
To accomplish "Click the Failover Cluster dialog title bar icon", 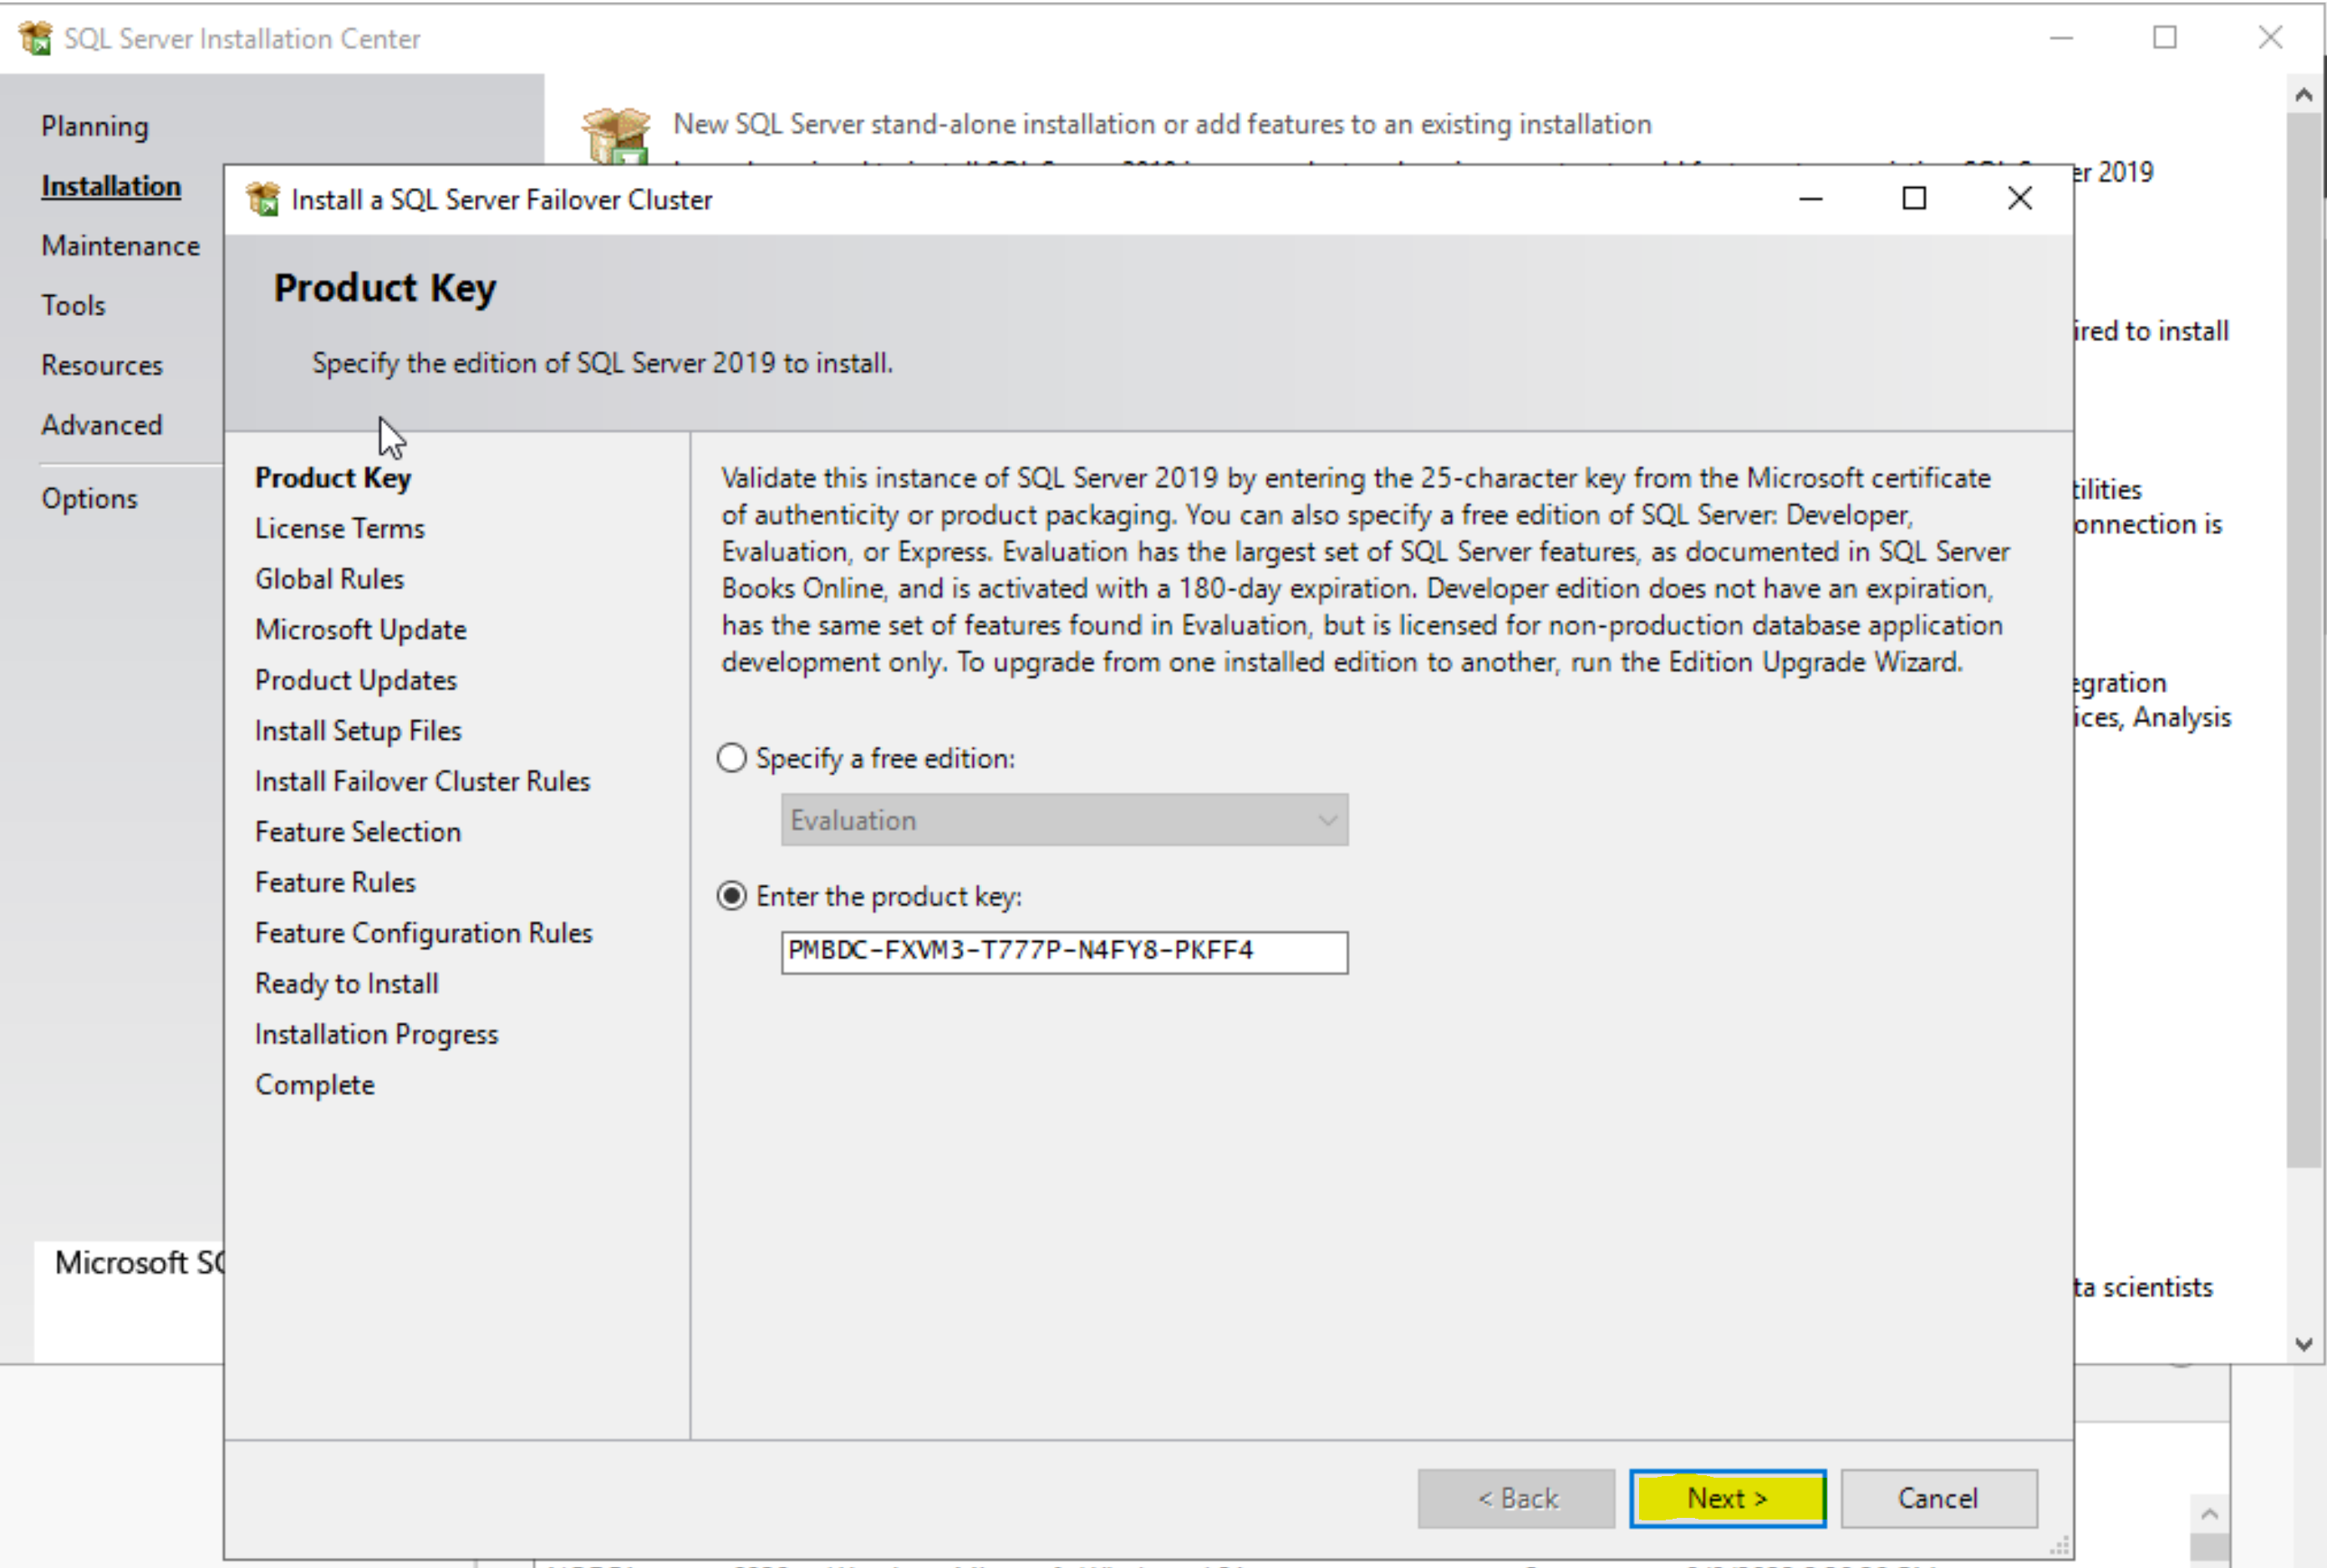I will click(263, 199).
